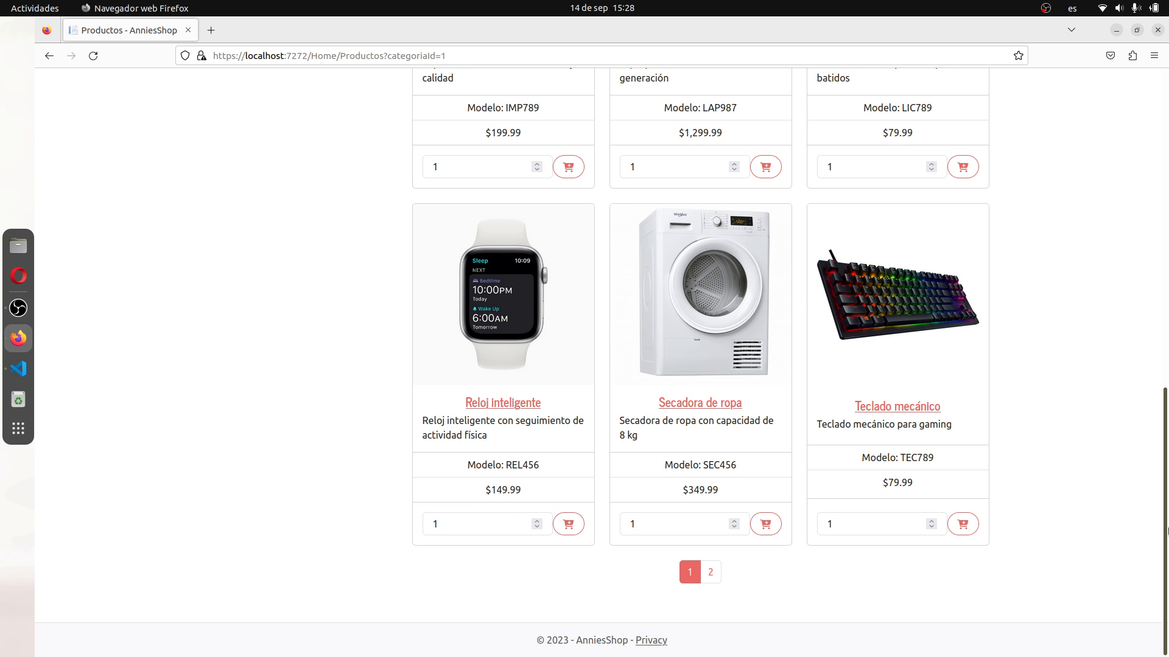Viewport: 1169px width, 657px height.
Task: Bookmark this page with star icon
Action: 1019,55
